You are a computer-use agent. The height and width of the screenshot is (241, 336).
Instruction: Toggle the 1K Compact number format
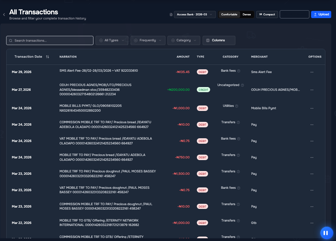[267, 15]
